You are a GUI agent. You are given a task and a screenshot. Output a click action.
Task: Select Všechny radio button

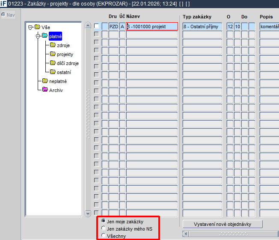click(104, 235)
